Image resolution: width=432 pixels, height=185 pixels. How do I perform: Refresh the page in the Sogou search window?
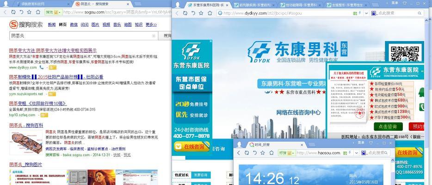[x=13, y=12]
